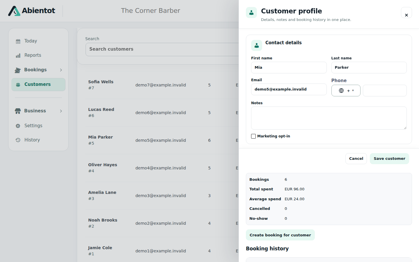Open the Settings menu item
The width and height of the screenshot is (419, 262).
point(38,126)
